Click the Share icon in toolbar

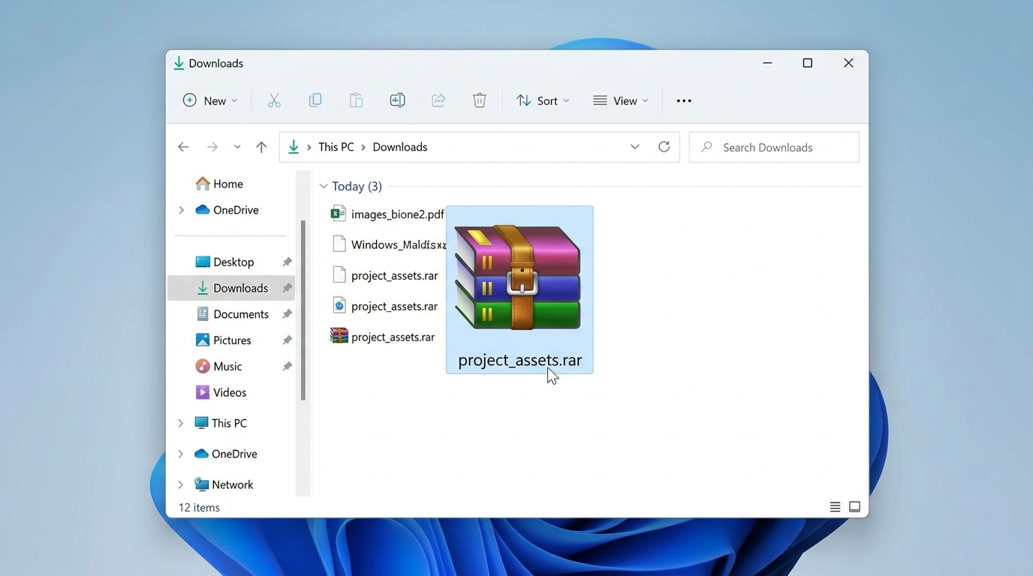(438, 100)
